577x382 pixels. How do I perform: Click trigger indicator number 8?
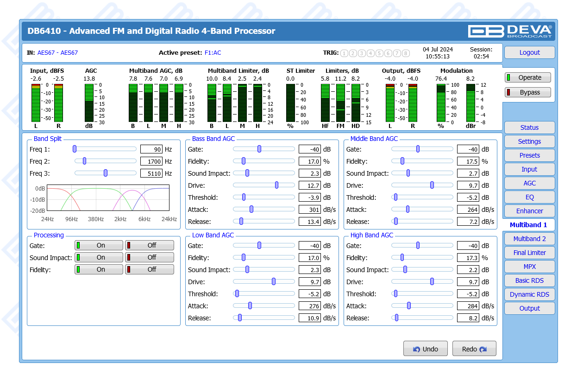pos(406,53)
